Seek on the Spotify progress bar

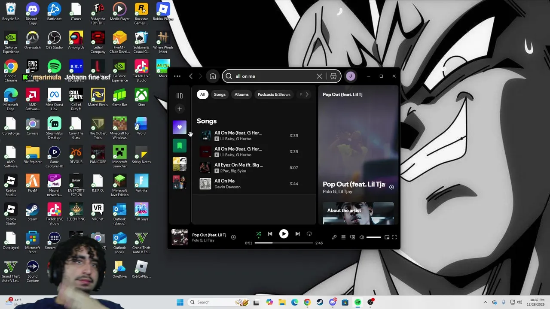coord(284,243)
